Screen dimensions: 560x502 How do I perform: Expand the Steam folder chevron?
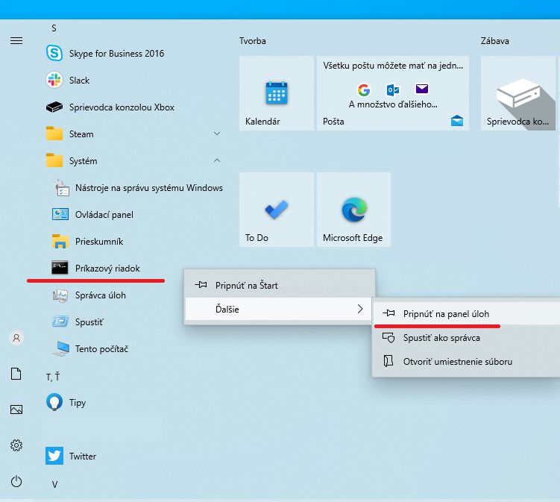217,134
